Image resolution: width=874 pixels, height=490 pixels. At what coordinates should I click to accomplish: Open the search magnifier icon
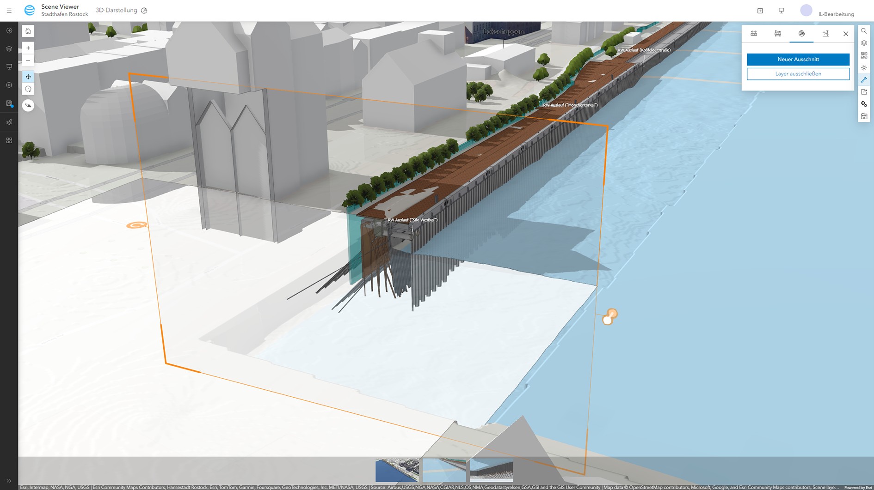point(864,31)
